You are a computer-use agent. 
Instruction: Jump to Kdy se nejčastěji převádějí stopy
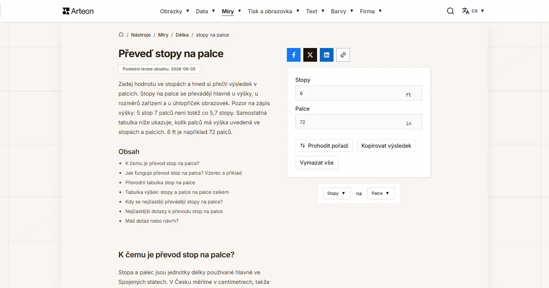(174, 202)
